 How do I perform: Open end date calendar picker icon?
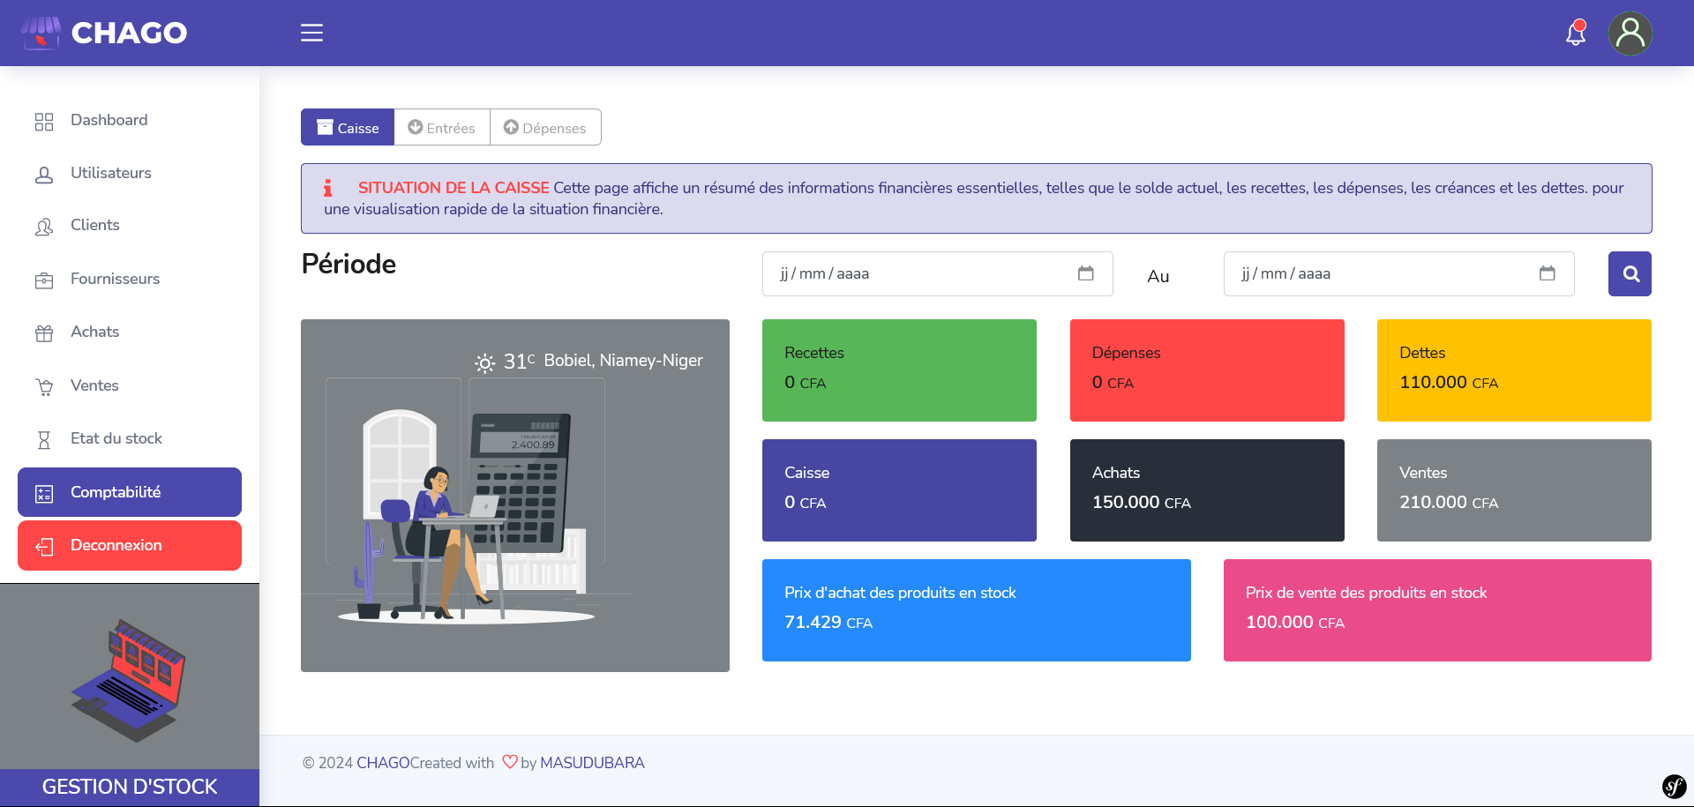coord(1547,273)
